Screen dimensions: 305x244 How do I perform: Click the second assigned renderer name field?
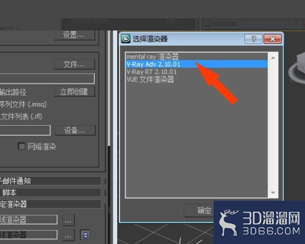[x=29, y=235]
